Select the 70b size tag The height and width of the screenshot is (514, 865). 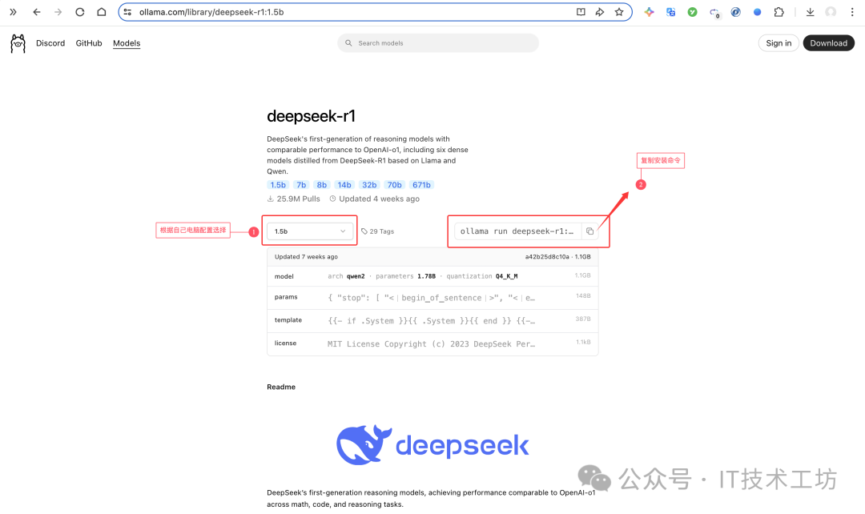[x=394, y=185]
